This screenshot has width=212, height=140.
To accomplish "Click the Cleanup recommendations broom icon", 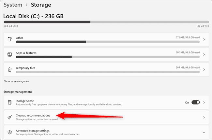I will pyautogui.click(x=9, y=117).
